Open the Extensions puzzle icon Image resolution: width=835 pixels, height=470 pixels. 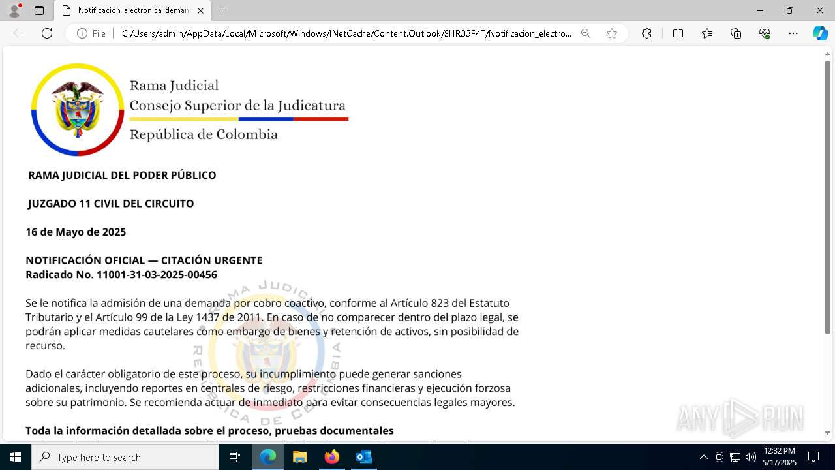[x=646, y=33]
